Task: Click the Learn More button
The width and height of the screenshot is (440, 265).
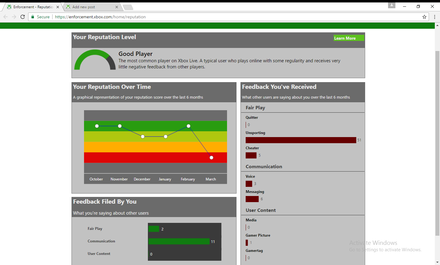Action: 349,38
